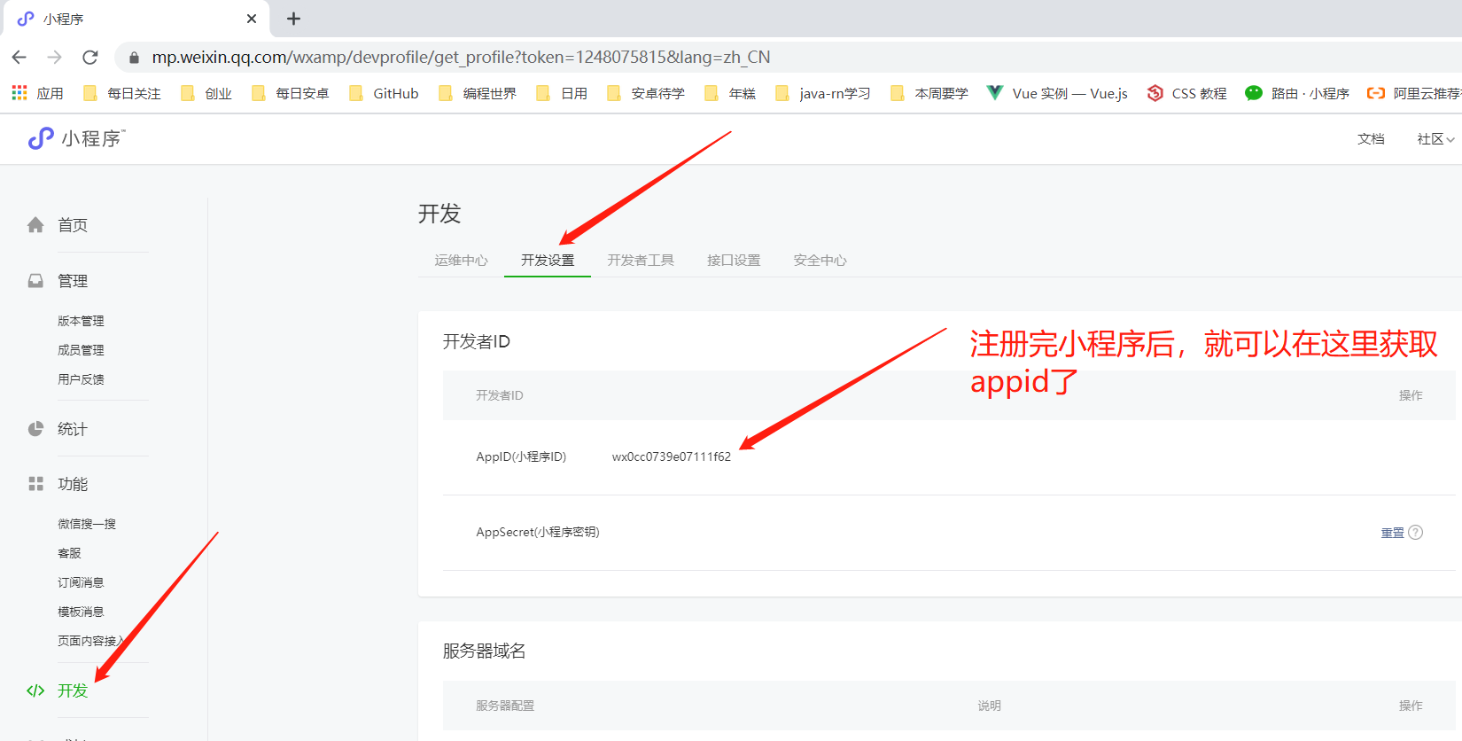Viewport: 1462px width, 741px height.
Task: Go to 首页 in sidebar
Action: click(x=58, y=225)
